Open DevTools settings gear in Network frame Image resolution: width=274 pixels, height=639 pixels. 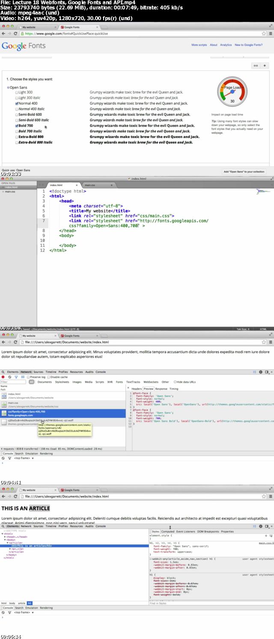click(261, 372)
